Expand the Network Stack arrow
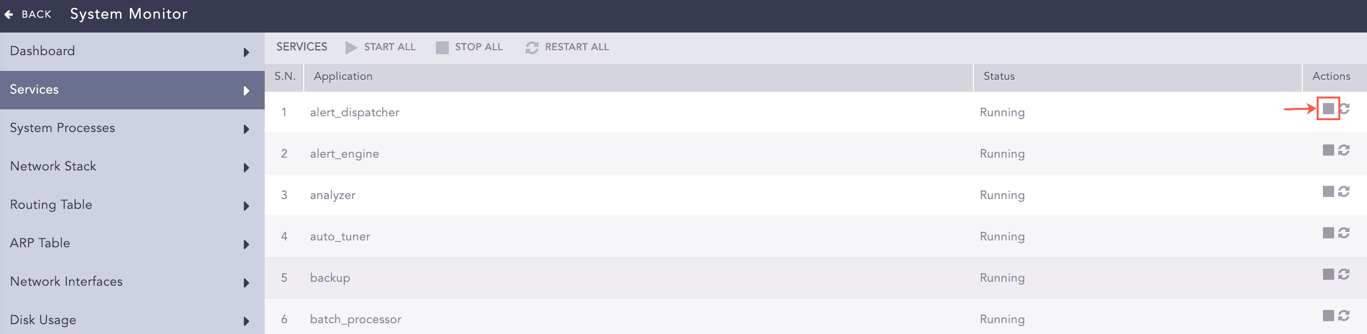This screenshot has height=334, width=1367. [x=246, y=168]
